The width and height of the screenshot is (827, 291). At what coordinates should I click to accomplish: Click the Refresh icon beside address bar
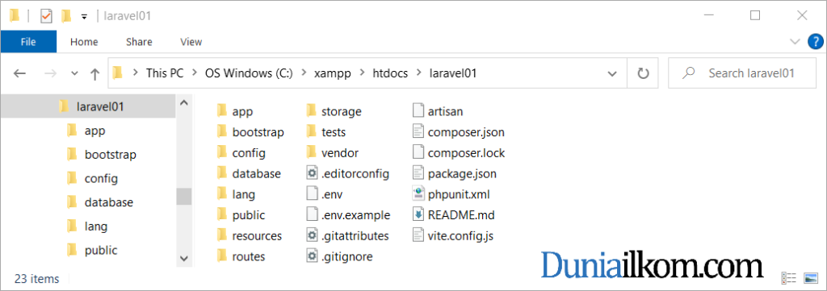point(642,73)
